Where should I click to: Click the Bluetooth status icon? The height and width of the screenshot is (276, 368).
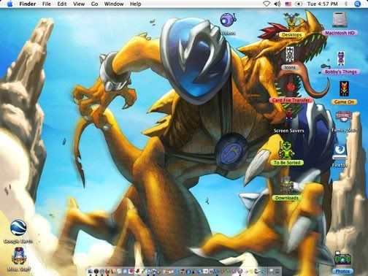pos(346,4)
